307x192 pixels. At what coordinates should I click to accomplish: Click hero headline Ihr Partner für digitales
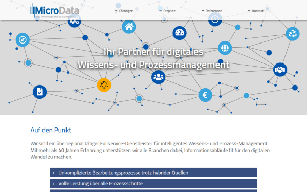pyautogui.click(x=153, y=52)
